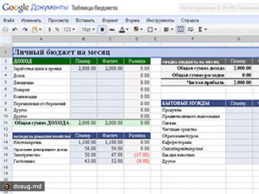Click the Предметы личного пользования cell
The width and height of the screenshot is (259, 194).
pyautogui.click(x=193, y=116)
